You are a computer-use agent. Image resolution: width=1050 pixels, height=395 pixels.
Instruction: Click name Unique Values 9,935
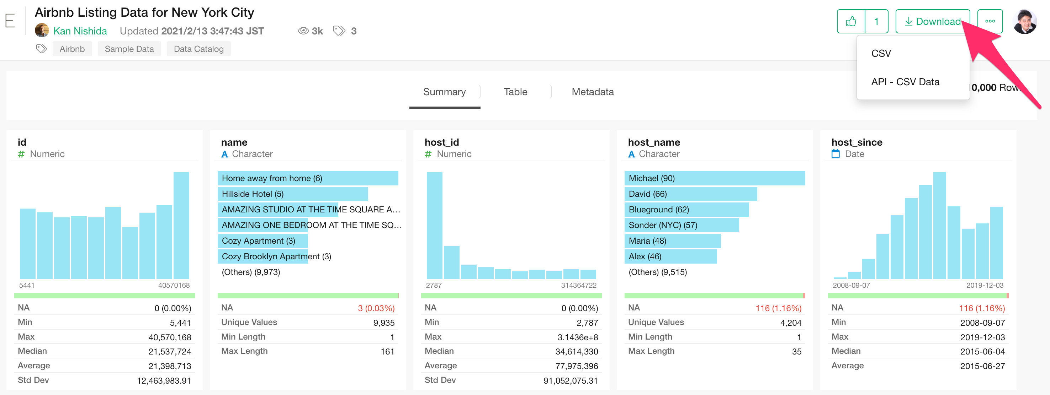[x=384, y=323]
